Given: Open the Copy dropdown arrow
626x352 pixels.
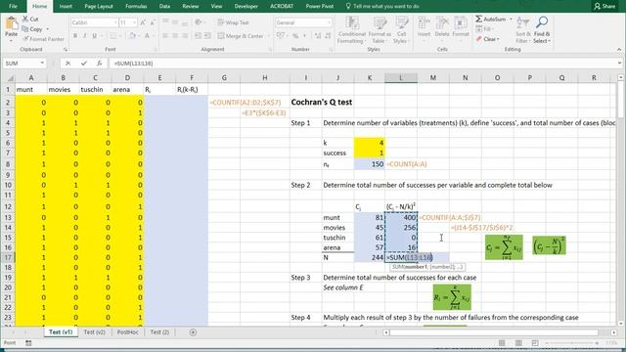Looking at the screenshot, I should coord(48,29).
